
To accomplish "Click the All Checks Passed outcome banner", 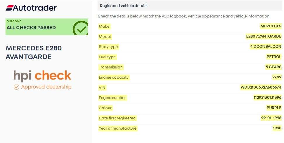I will point(38,27).
